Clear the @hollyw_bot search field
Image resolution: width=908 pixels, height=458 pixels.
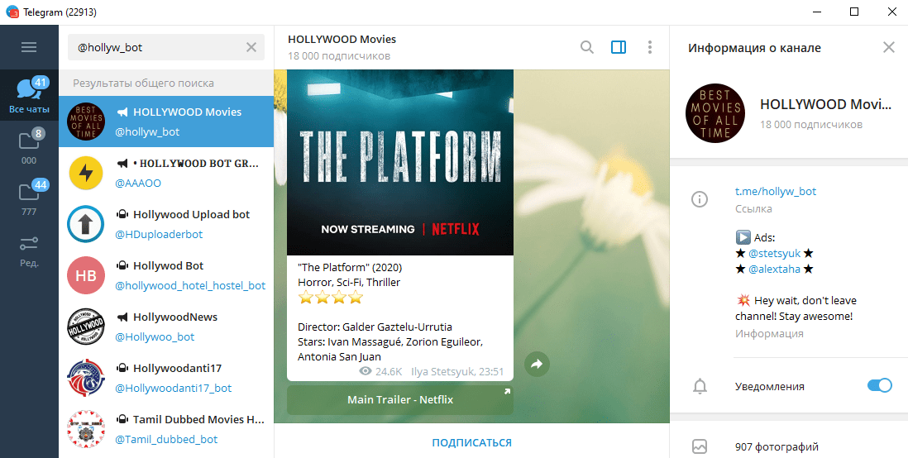251,47
